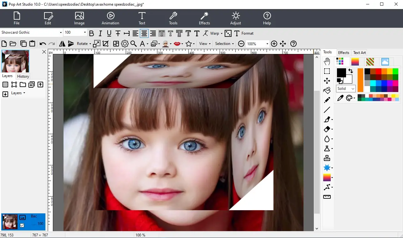Viewport: 403px width, 238px height.
Task: Select the Line drawing tool
Action: click(327, 110)
